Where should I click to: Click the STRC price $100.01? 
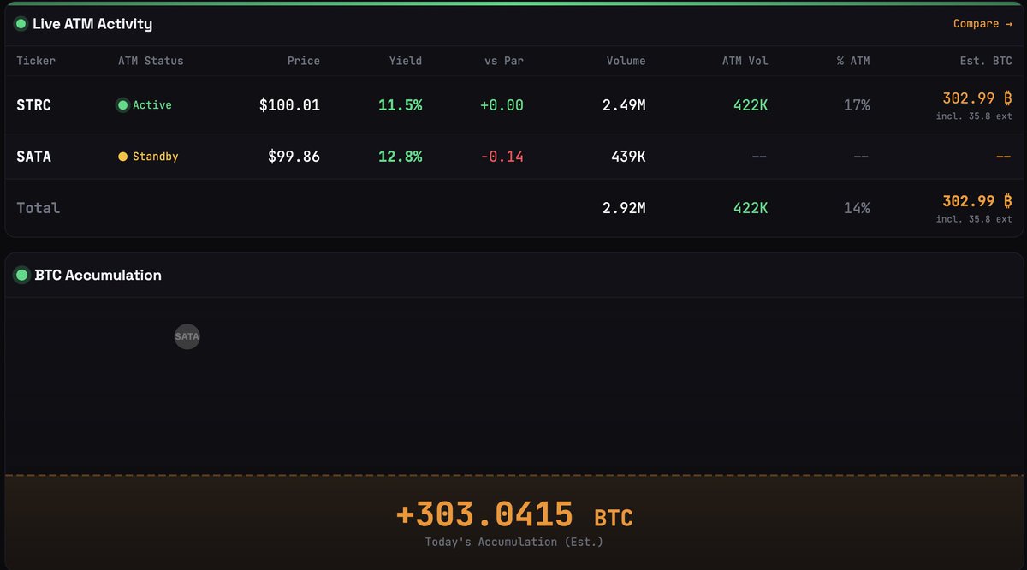click(x=289, y=105)
